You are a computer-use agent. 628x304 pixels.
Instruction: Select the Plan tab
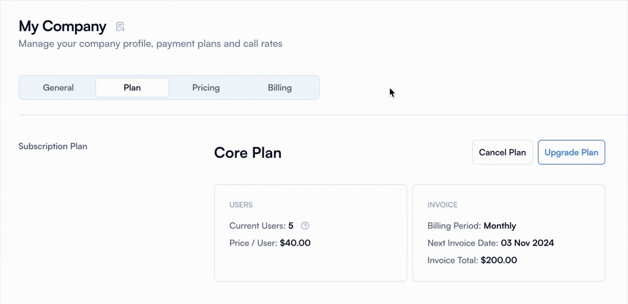click(132, 88)
